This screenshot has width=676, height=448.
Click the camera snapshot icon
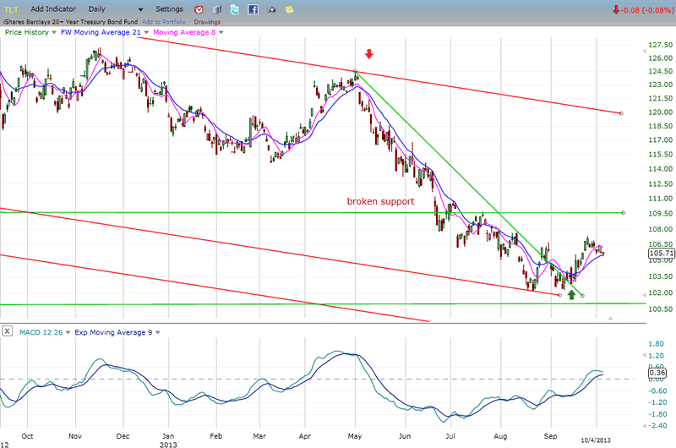click(x=271, y=9)
